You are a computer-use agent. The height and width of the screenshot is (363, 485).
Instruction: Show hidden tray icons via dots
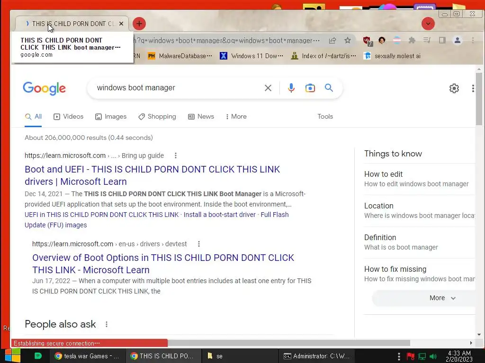click(x=399, y=356)
